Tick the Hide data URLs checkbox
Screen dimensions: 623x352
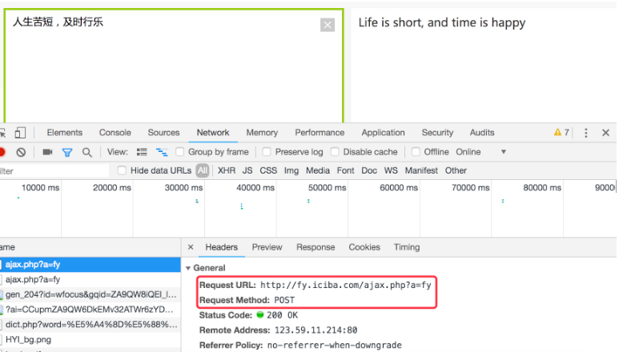[123, 170]
